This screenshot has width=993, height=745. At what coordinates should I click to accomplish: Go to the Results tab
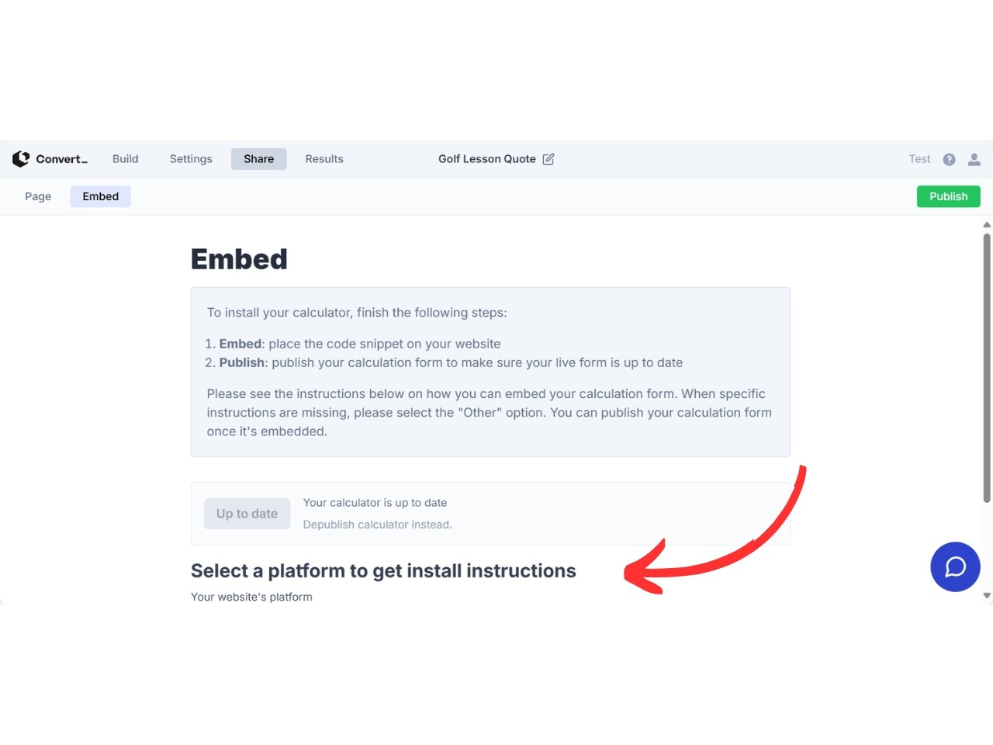pos(324,159)
